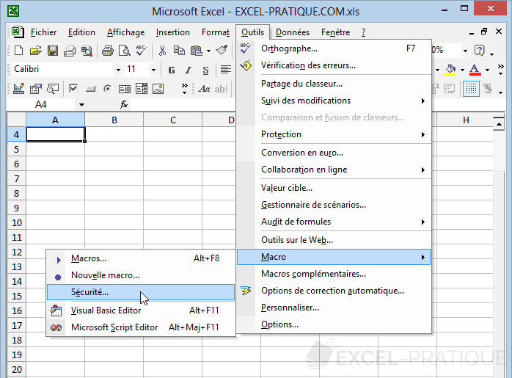Select the command button control tool
Image resolution: width=512 pixels, height=378 pixels.
click(x=90, y=89)
